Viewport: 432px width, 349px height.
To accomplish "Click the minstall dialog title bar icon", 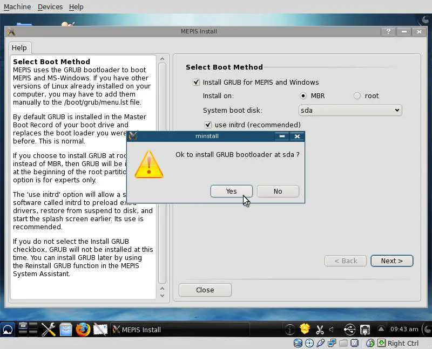I will click(133, 136).
